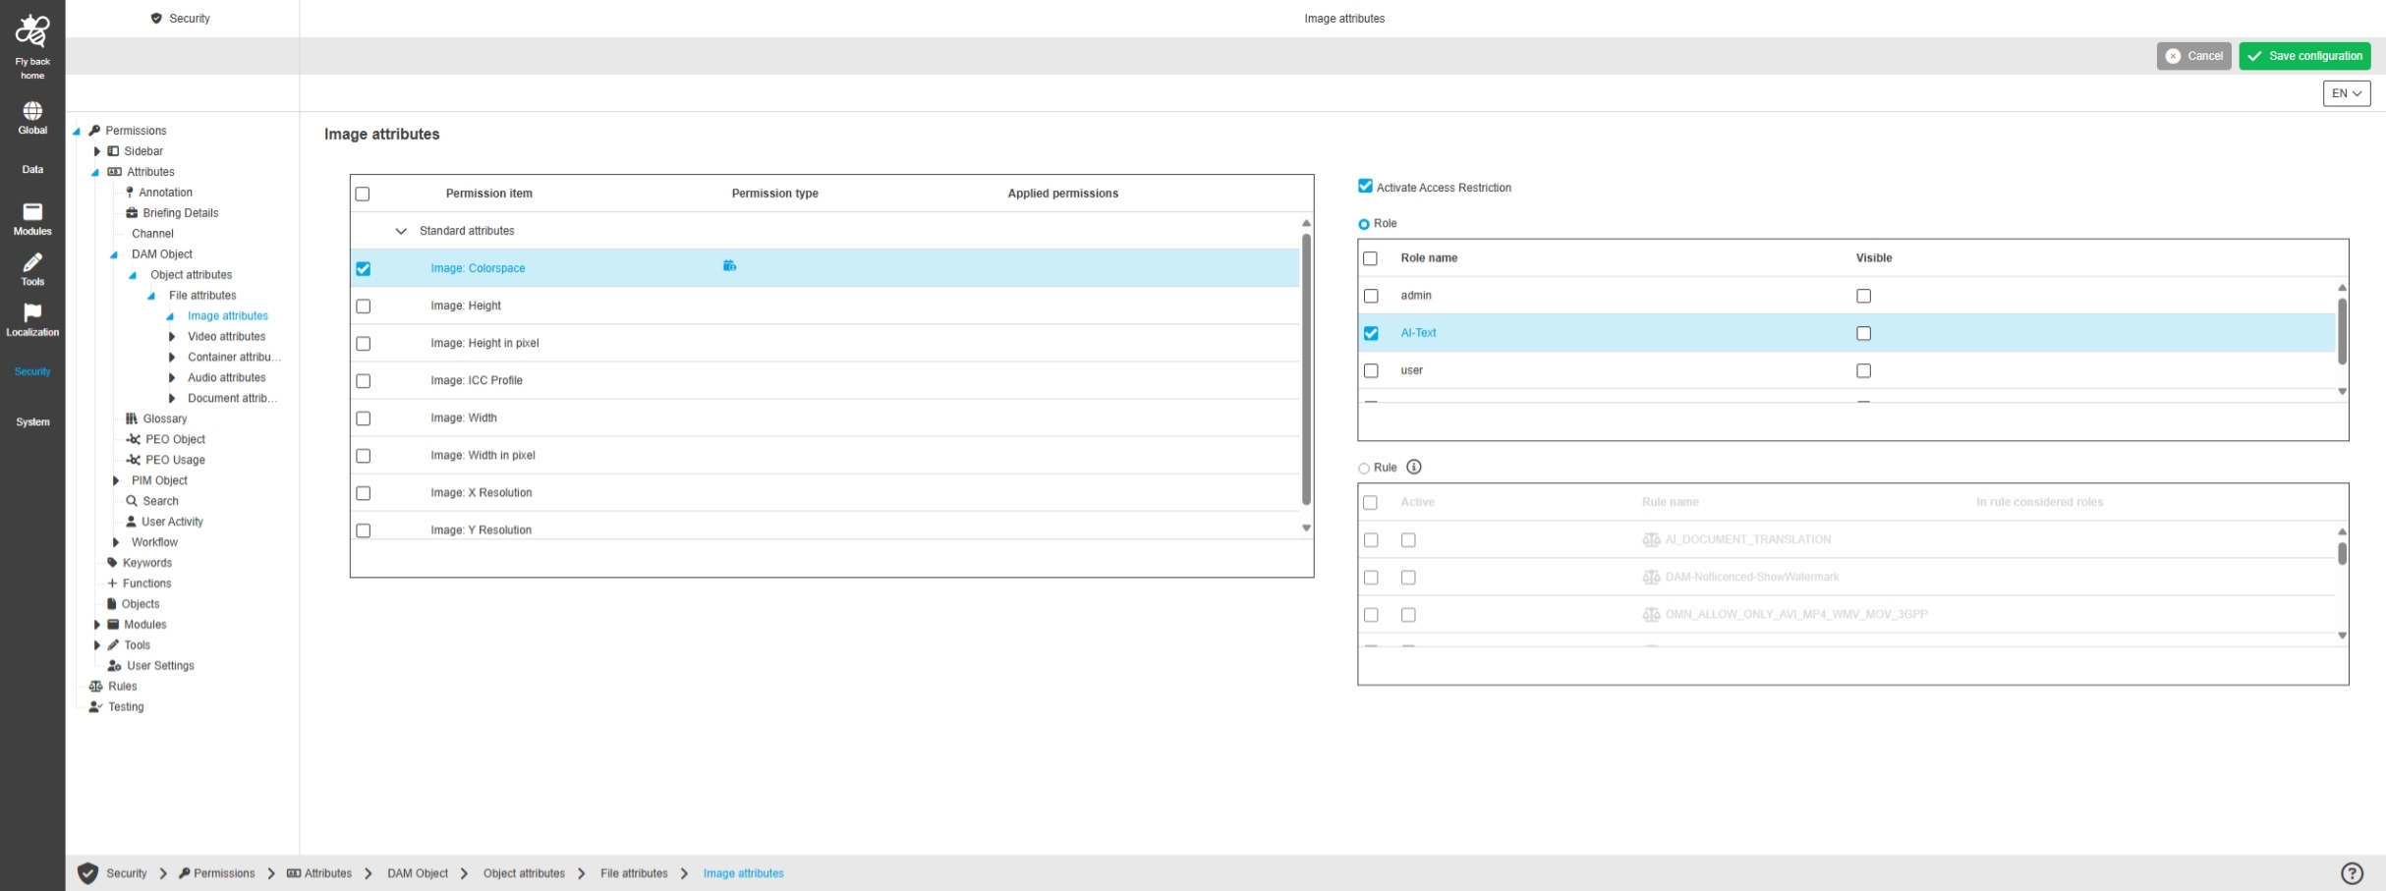Tick the Image: ICC Profile checkbox
The width and height of the screenshot is (2386, 891).
(364, 381)
